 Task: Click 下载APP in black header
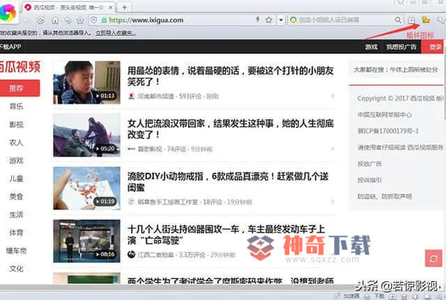coord(10,47)
